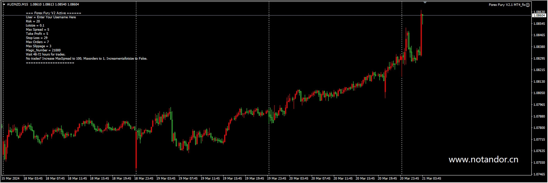Image resolution: width=548 pixels, height=183 pixels.
Task: Click the AUDNZD,M15 symbol title text
Action: tap(18, 4)
